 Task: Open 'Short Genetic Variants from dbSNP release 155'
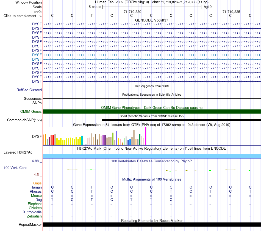[152, 116]
